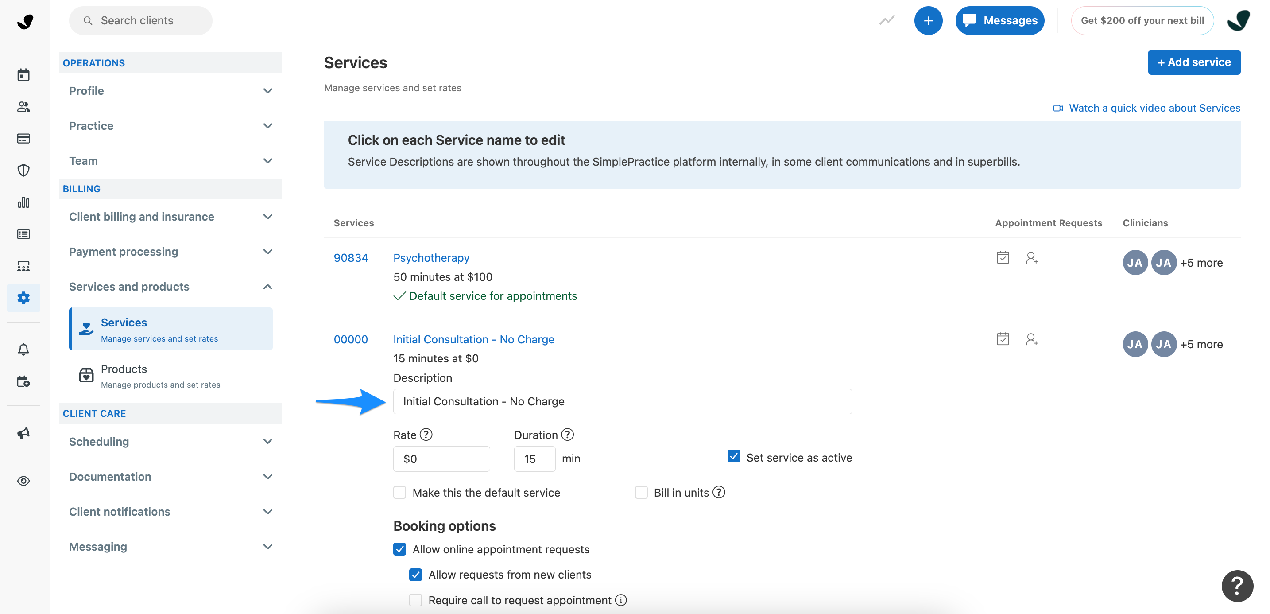Enable Bill in units for Initial Consultation
The height and width of the screenshot is (614, 1270).
pos(641,492)
